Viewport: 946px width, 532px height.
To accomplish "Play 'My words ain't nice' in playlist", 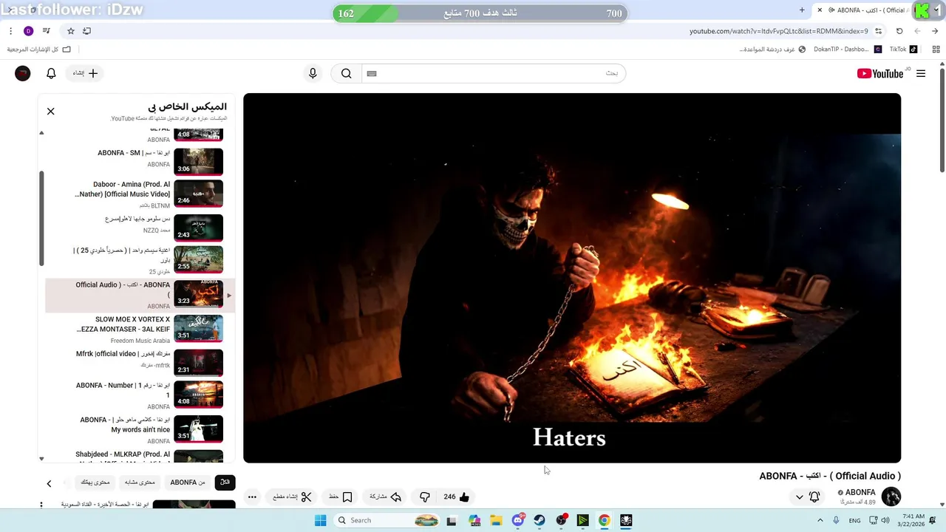I will point(140,429).
